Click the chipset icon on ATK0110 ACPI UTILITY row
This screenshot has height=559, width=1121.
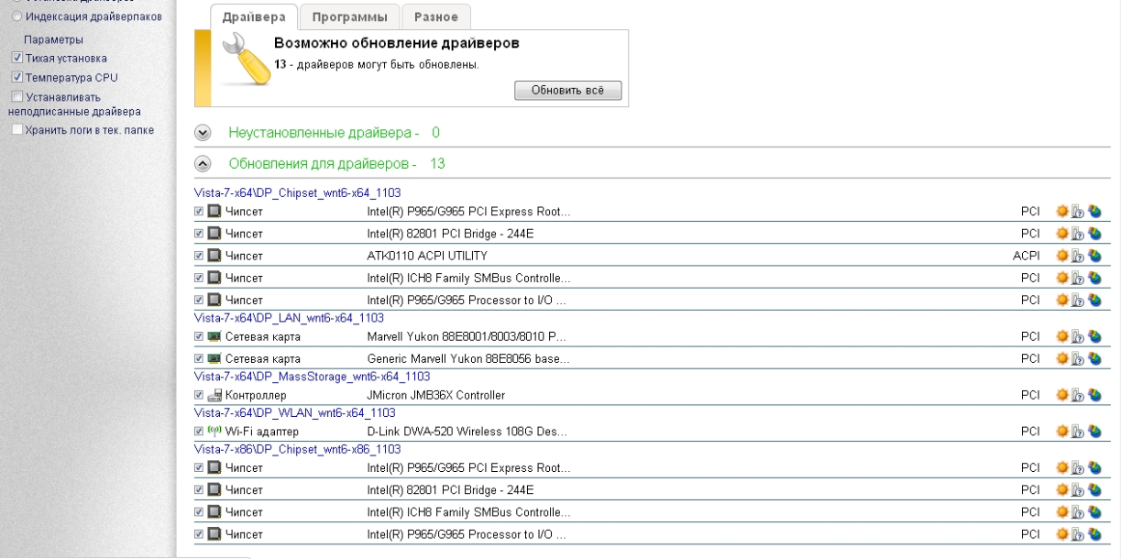pos(214,256)
